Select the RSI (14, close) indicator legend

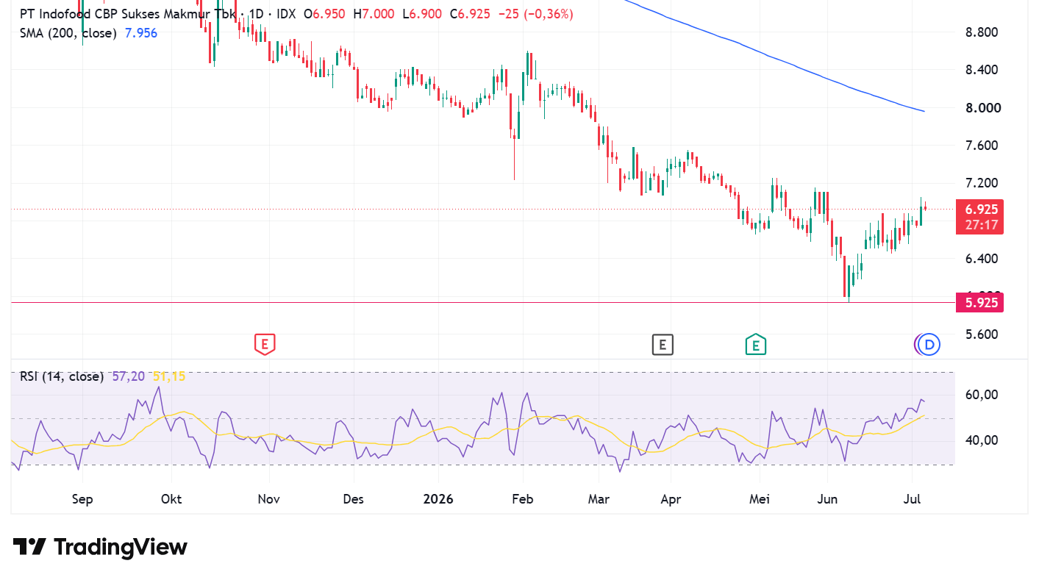(x=62, y=376)
